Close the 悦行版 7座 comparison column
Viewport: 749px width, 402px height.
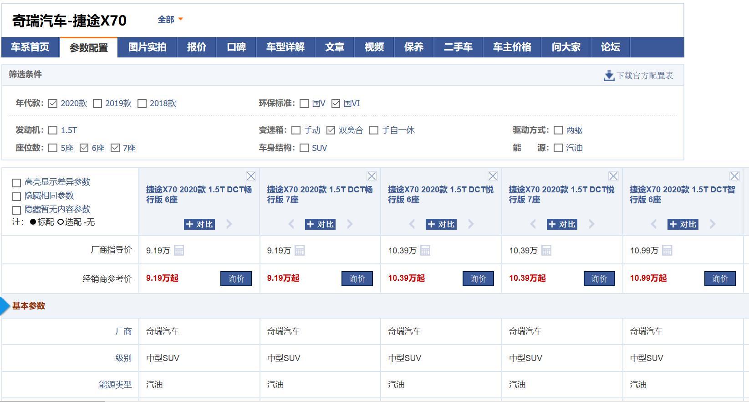pyautogui.click(x=613, y=176)
